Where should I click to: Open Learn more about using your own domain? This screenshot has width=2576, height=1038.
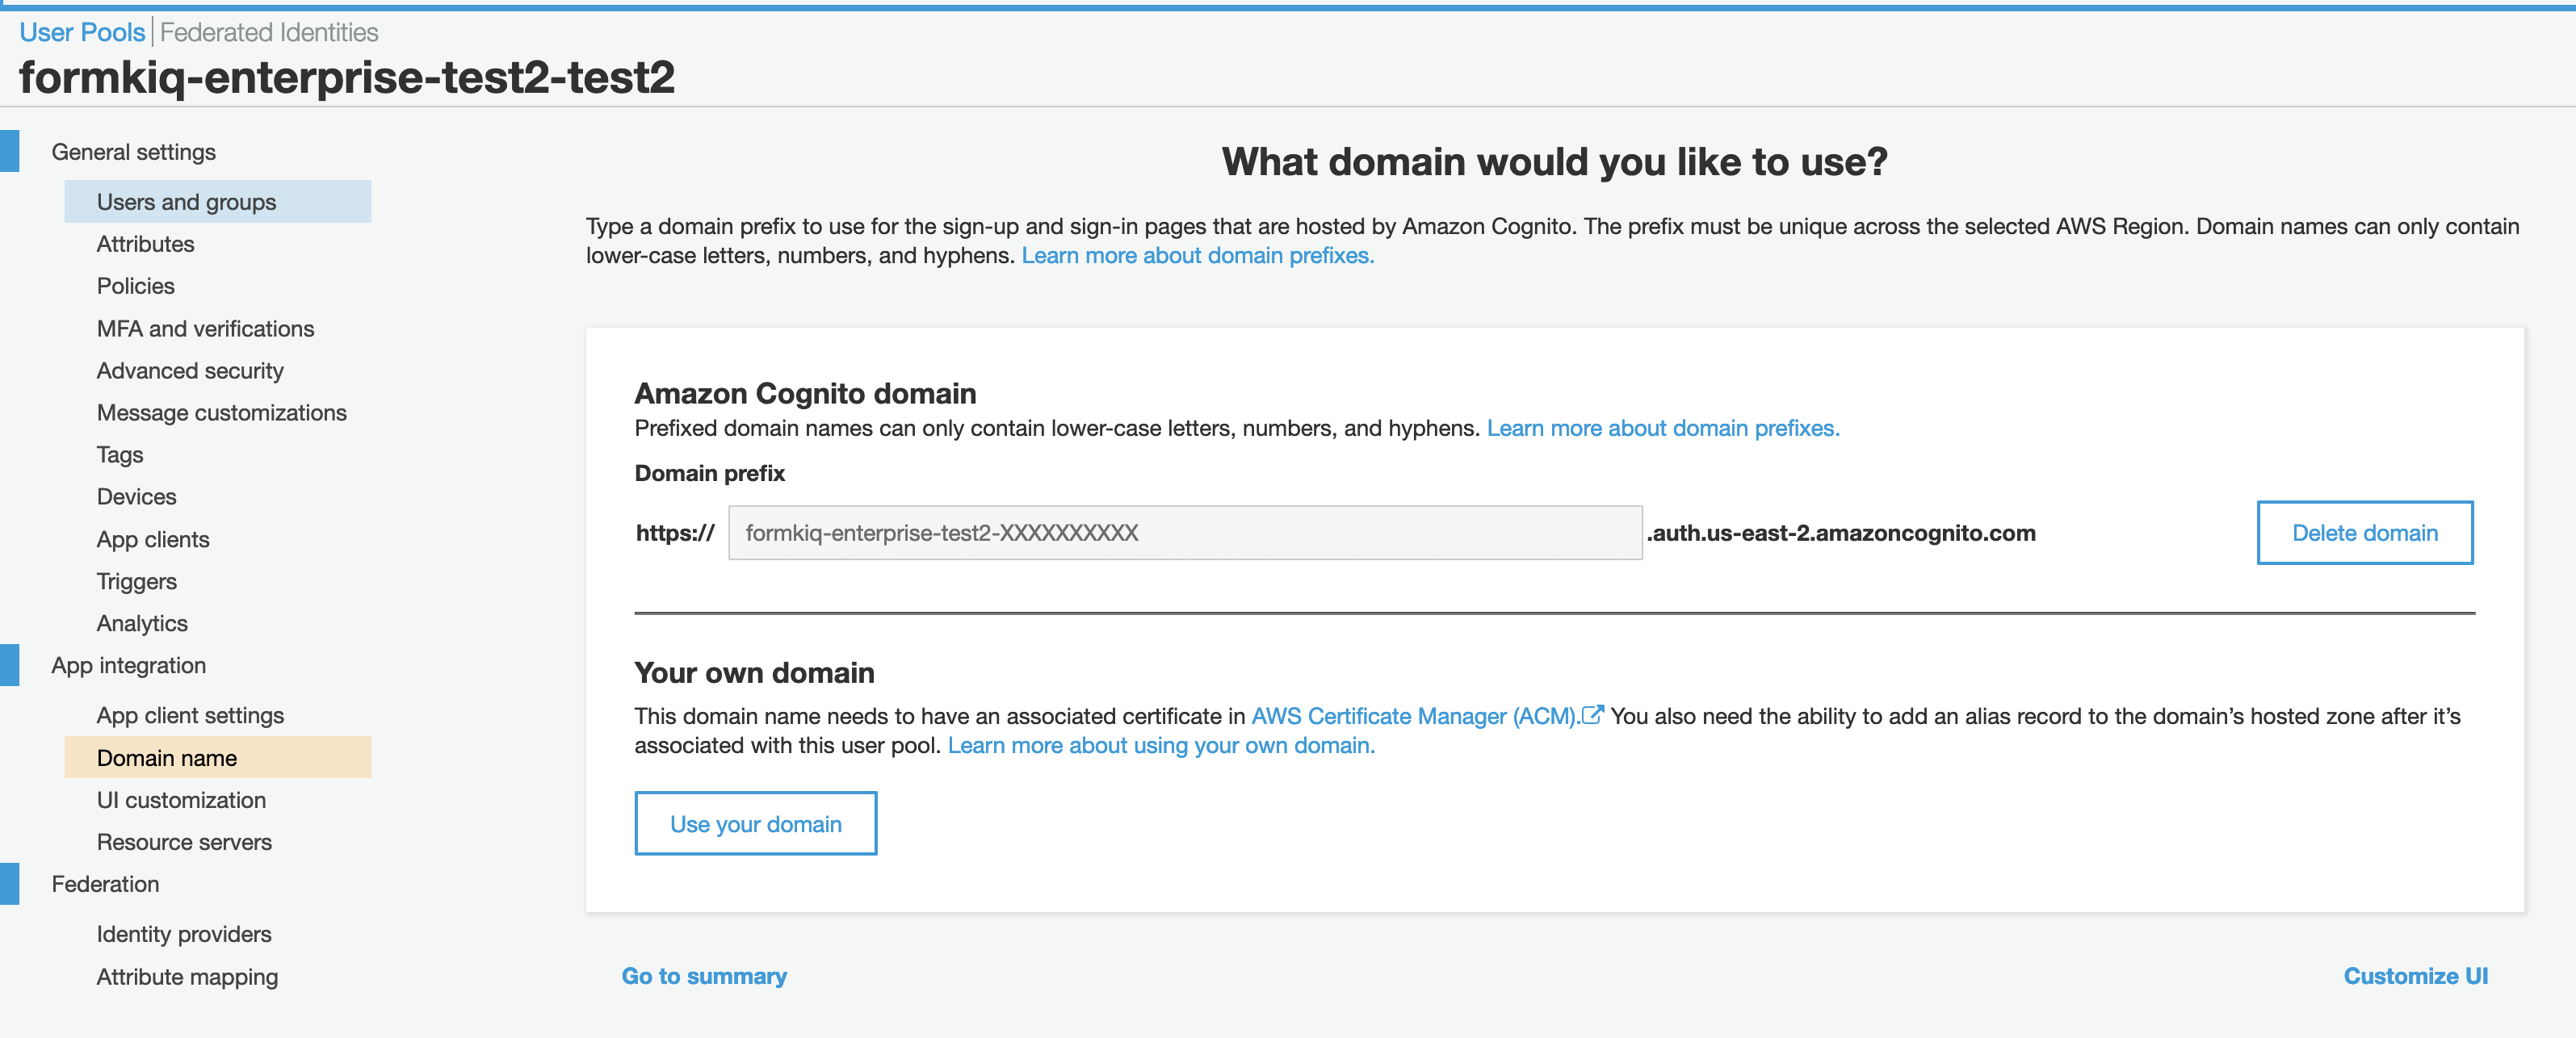click(1161, 746)
